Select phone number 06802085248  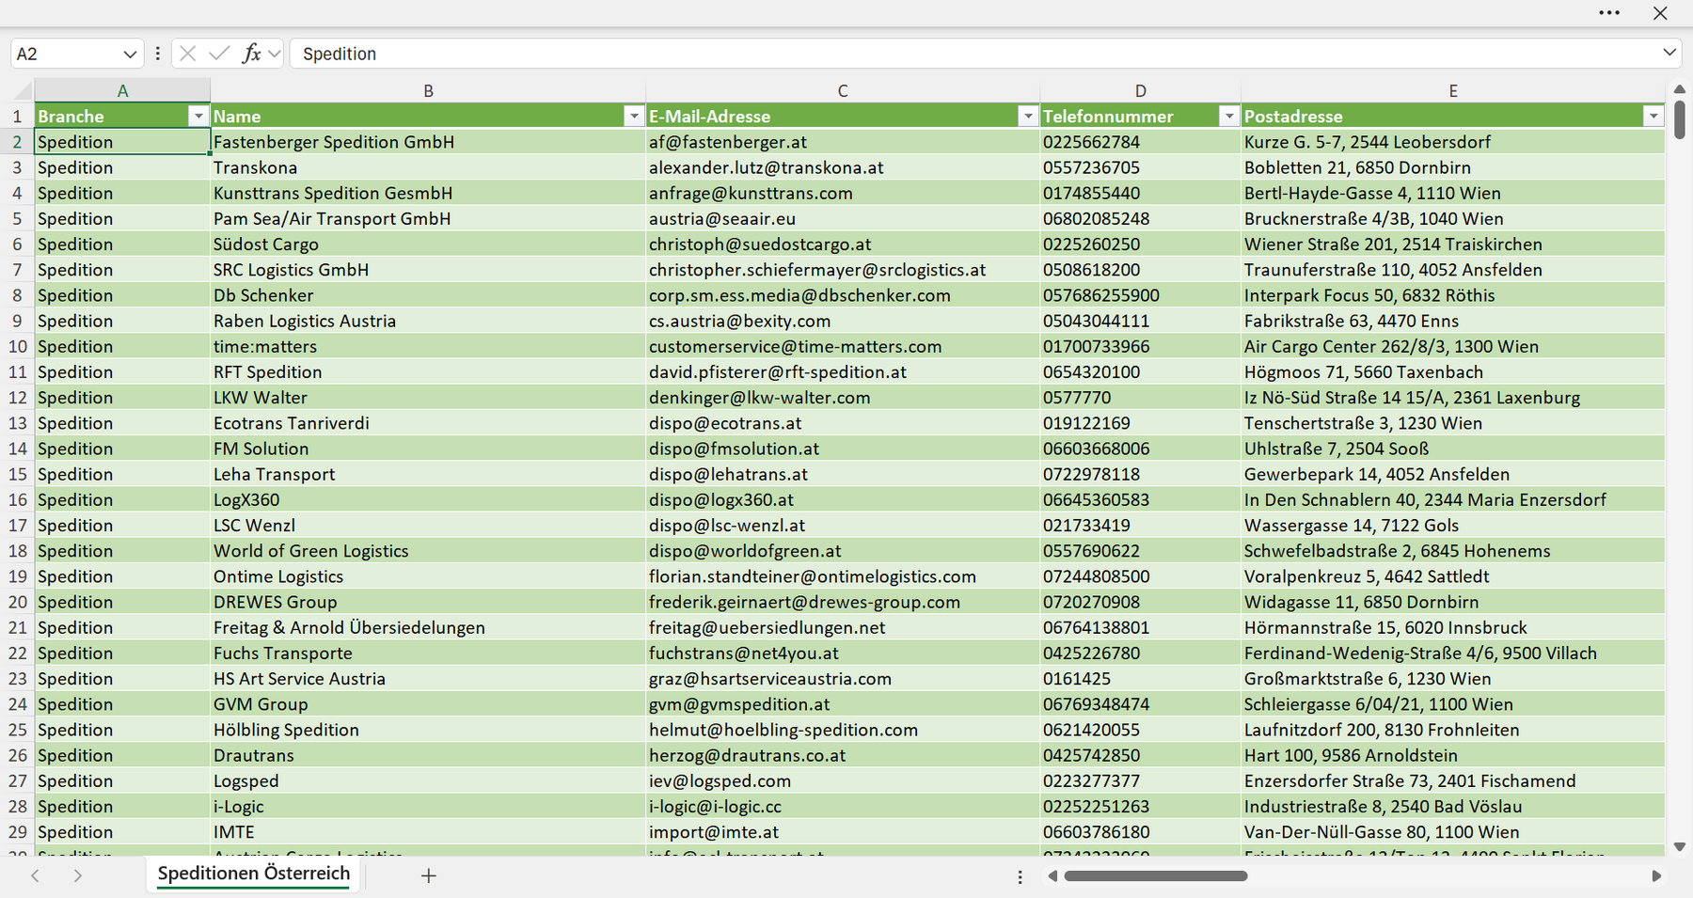tap(1140, 218)
